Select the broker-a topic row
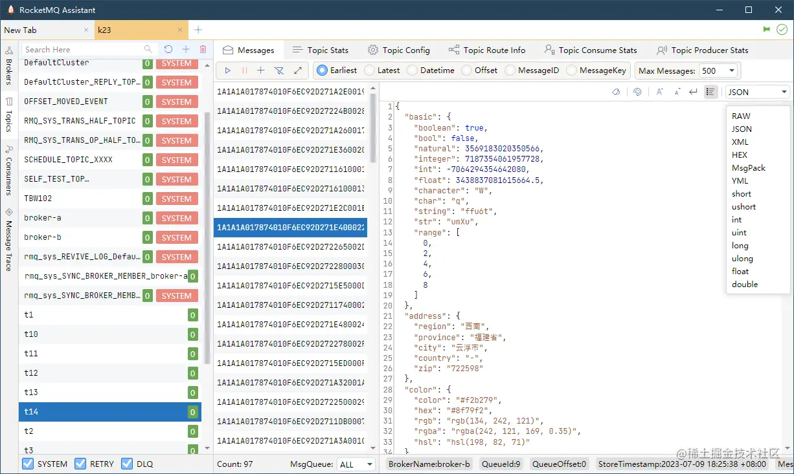794x474 pixels. tap(110, 218)
